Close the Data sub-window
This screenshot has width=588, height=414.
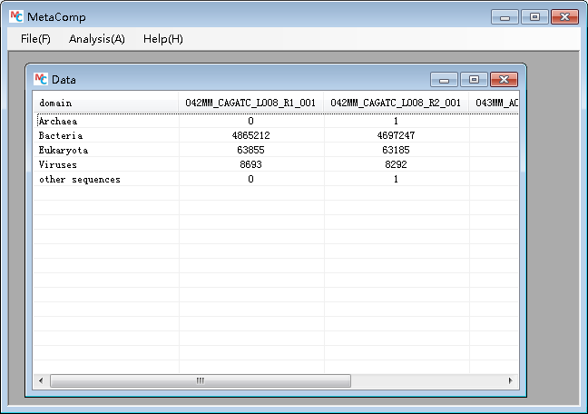pos(504,80)
